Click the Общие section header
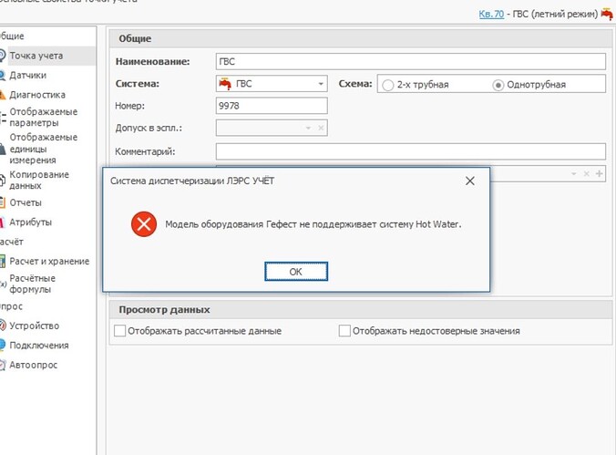Image resolution: width=616 pixels, height=455 pixels. [x=361, y=38]
